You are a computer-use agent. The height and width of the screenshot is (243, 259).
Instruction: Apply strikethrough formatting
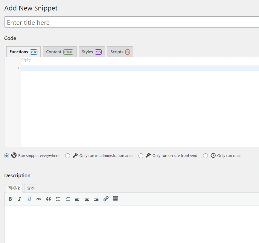pyautogui.click(x=39, y=199)
